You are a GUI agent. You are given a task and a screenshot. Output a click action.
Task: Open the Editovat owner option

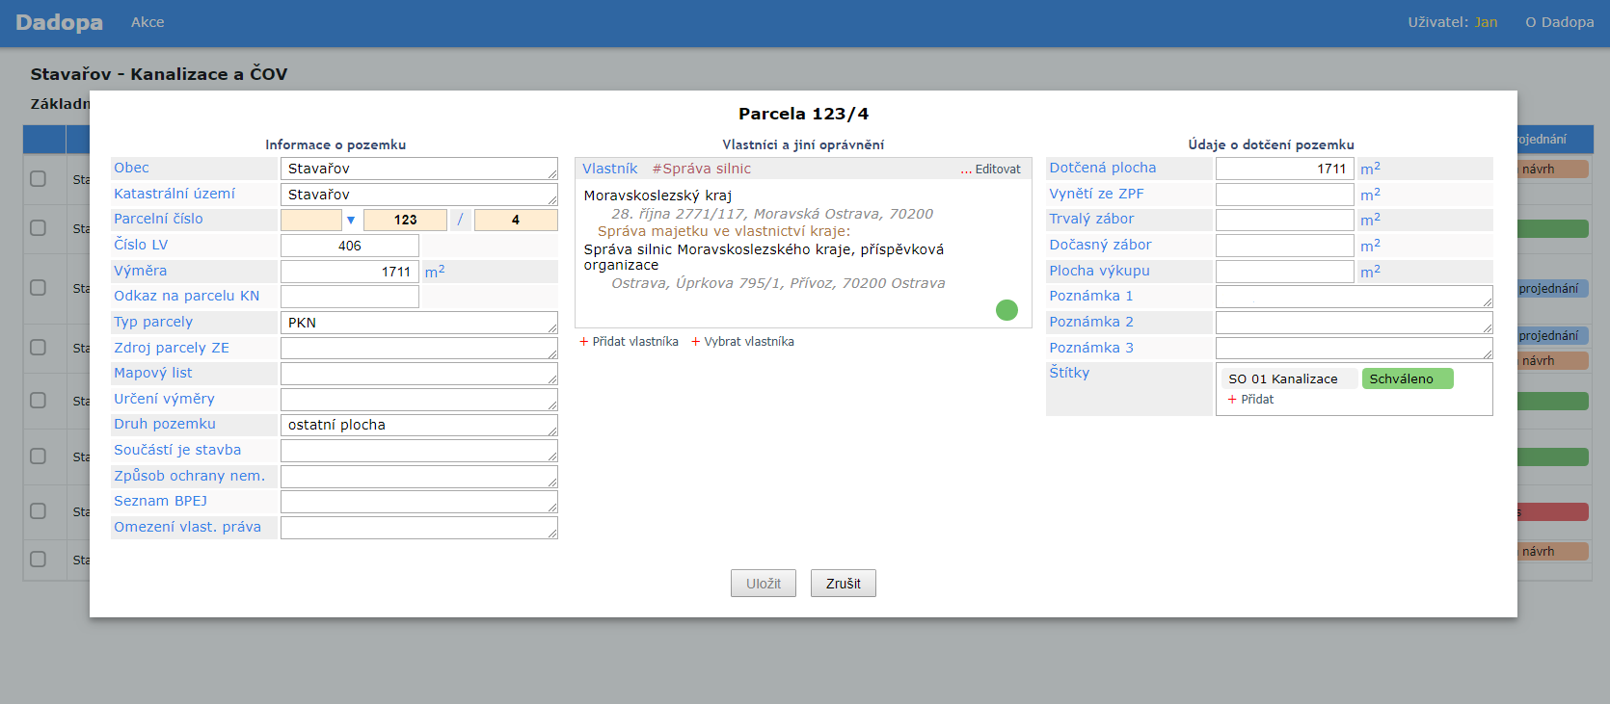[990, 169]
